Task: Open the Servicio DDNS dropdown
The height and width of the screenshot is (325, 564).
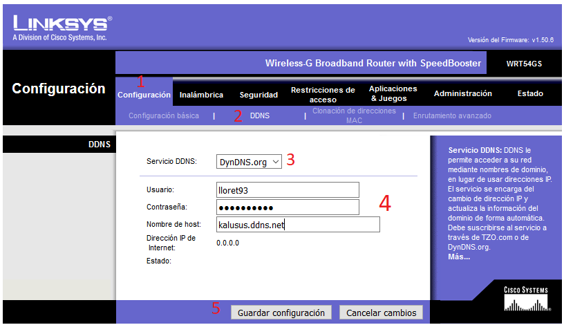Action: tap(249, 162)
